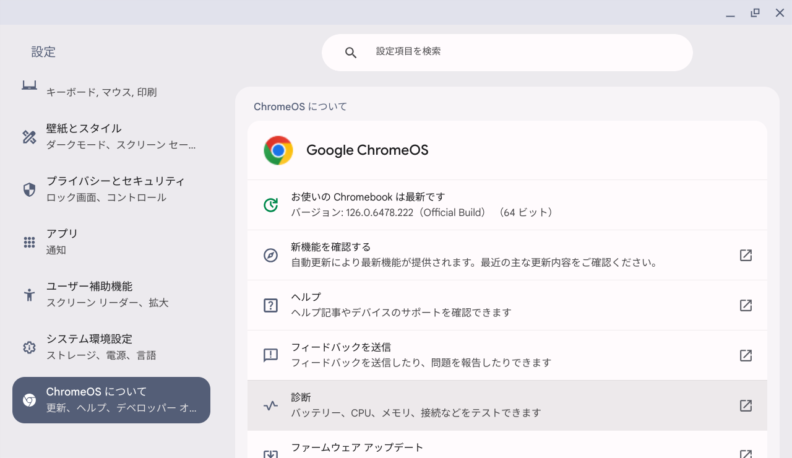Select the アプリ grid icon
This screenshot has height=458, width=792.
click(x=29, y=242)
